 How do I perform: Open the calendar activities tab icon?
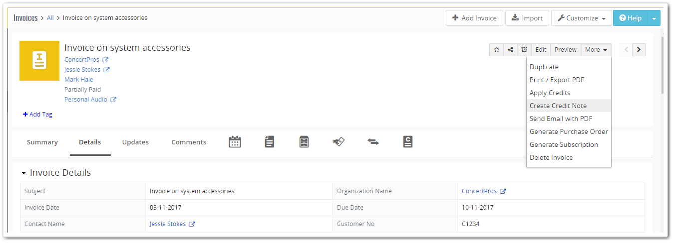(235, 142)
